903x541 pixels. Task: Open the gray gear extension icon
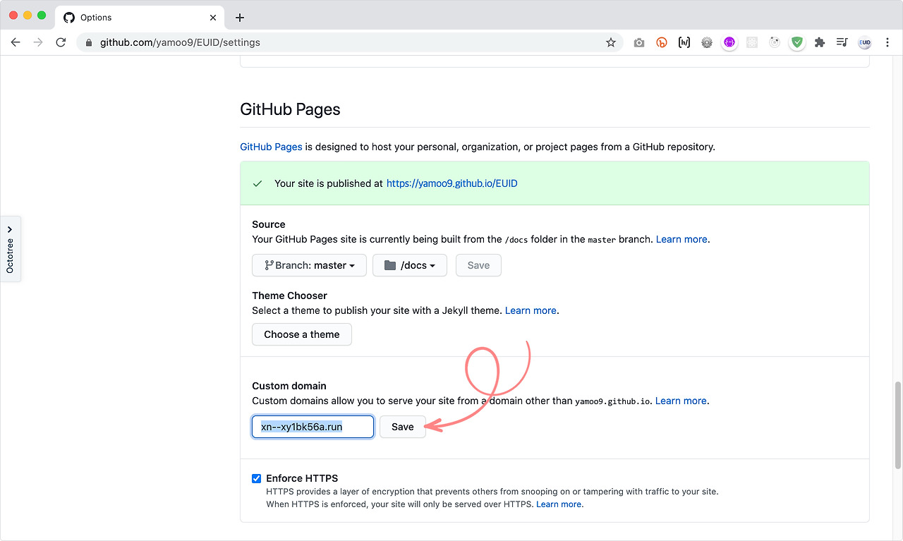pyautogui.click(x=707, y=42)
